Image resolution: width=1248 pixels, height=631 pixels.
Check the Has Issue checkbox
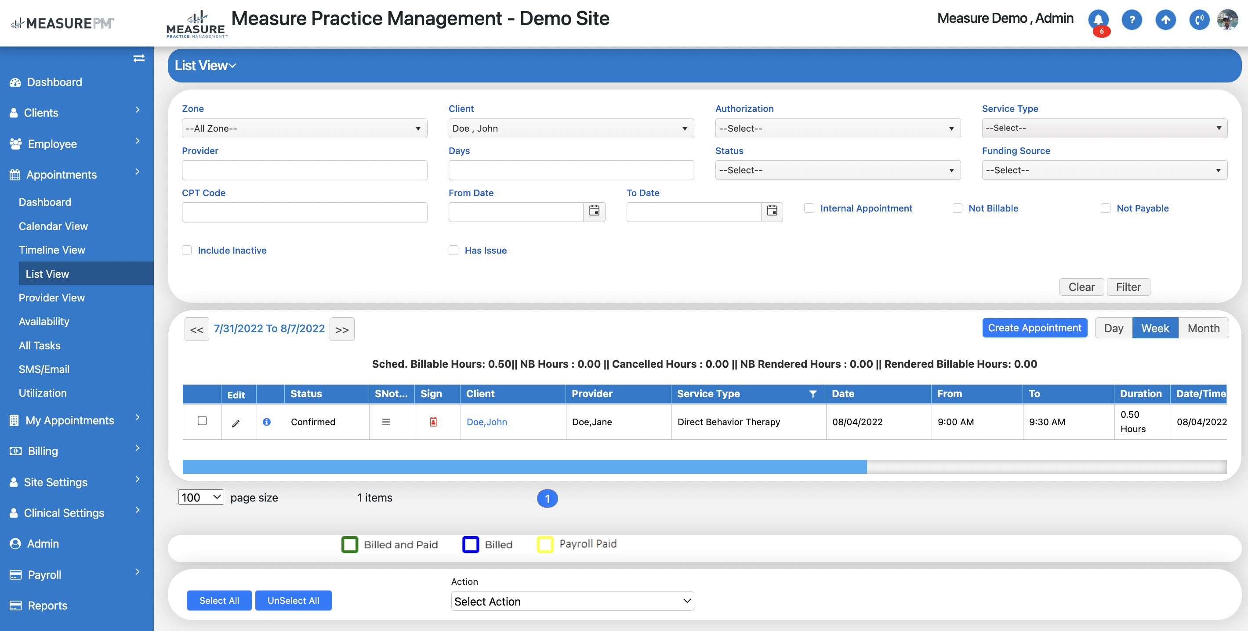(453, 250)
